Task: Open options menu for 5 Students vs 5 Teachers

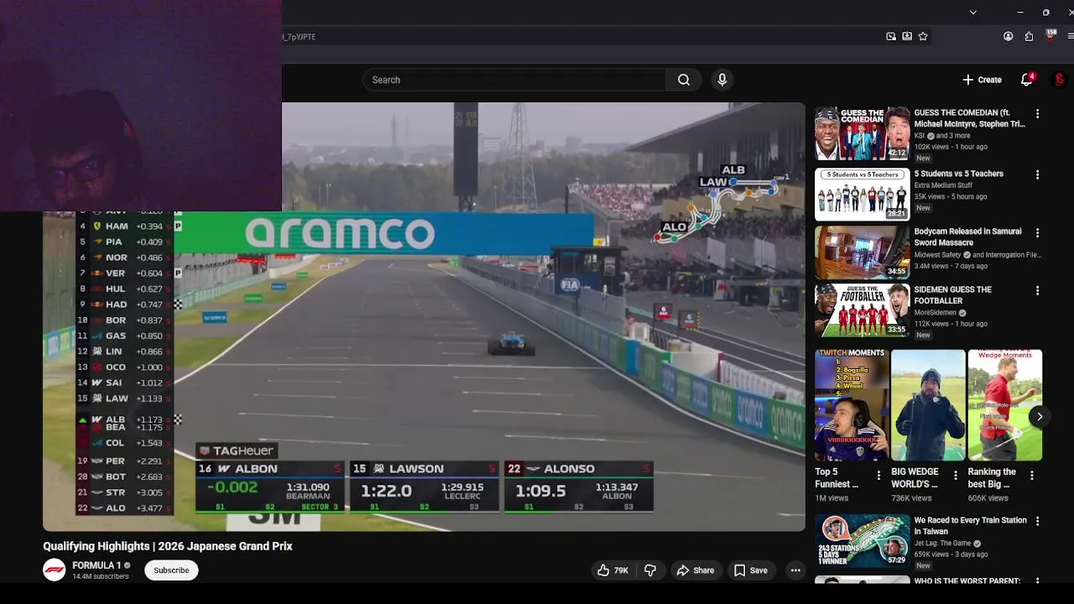Action: pyautogui.click(x=1037, y=174)
